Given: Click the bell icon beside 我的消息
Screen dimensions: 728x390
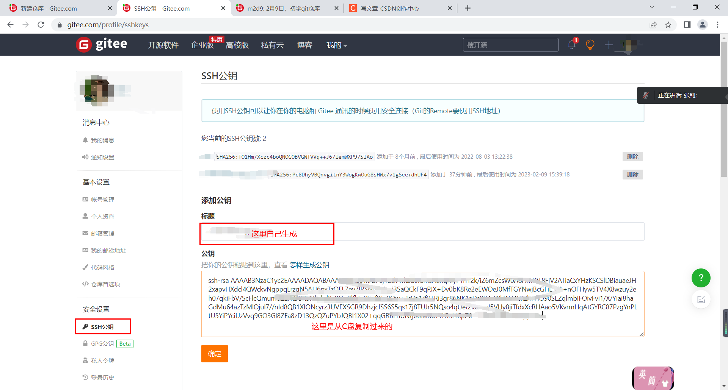Looking at the screenshot, I should click(x=85, y=140).
